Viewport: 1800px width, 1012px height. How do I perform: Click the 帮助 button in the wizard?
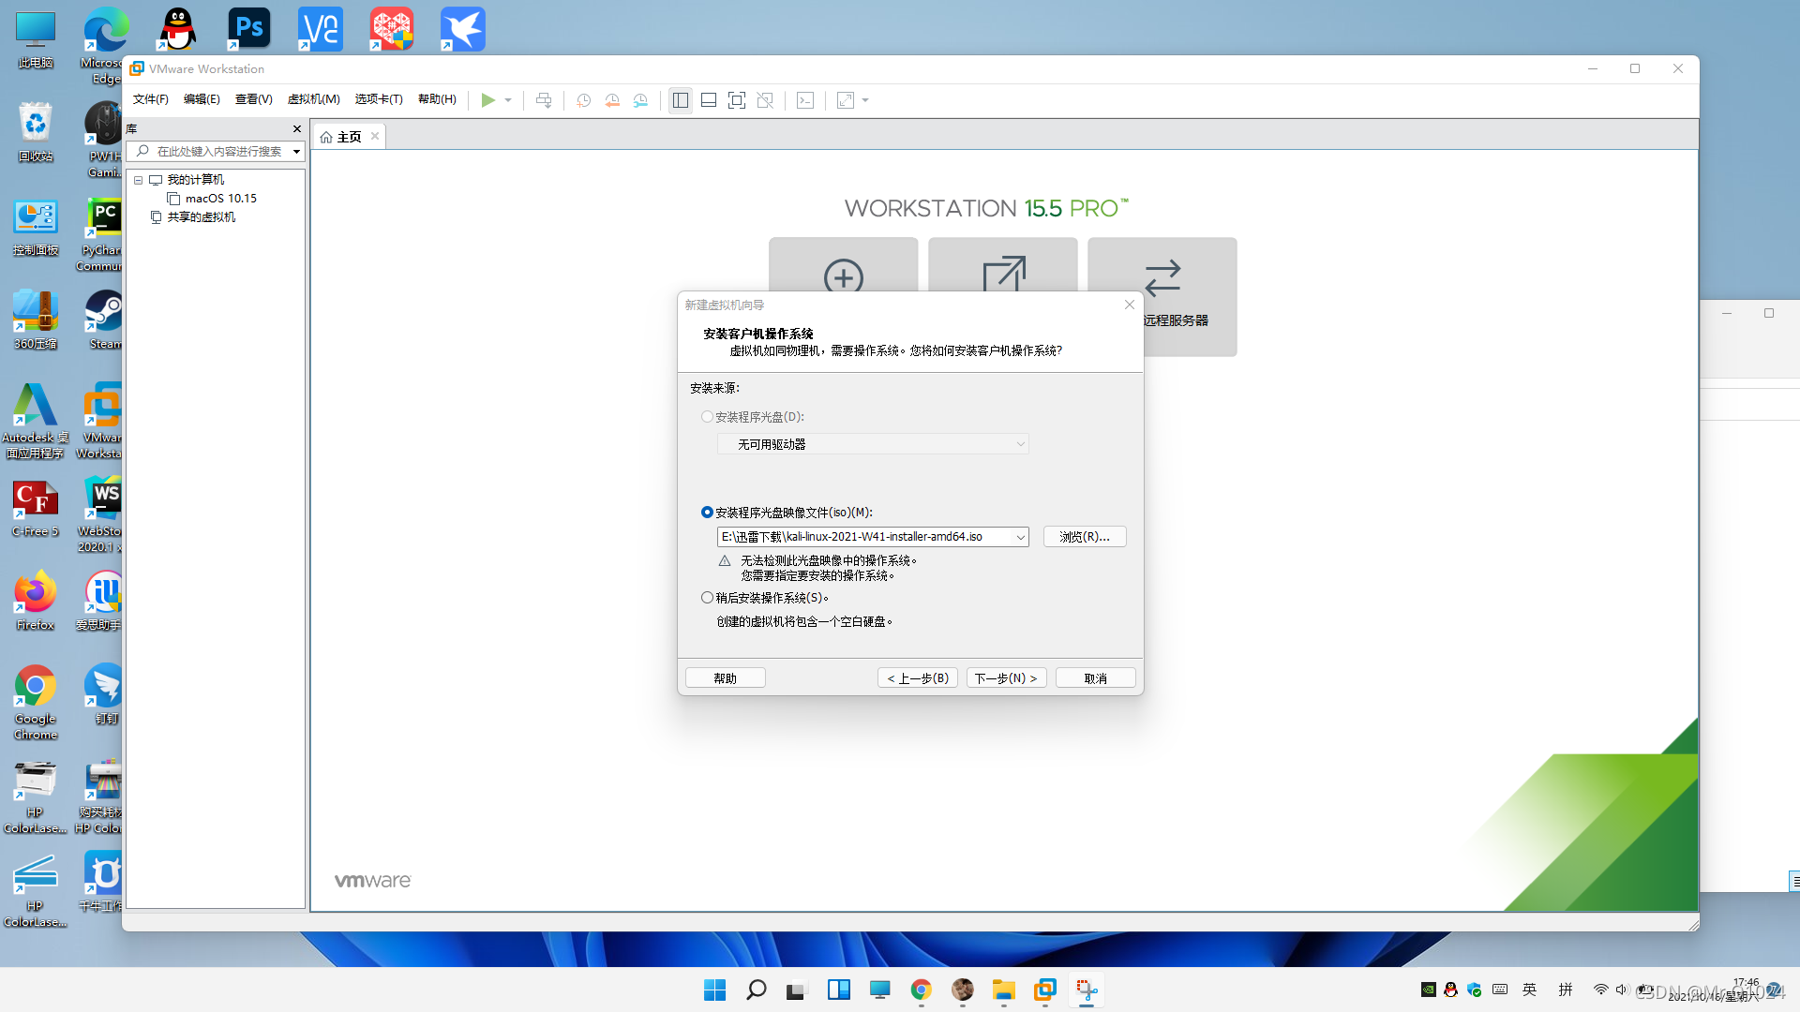[x=726, y=678]
